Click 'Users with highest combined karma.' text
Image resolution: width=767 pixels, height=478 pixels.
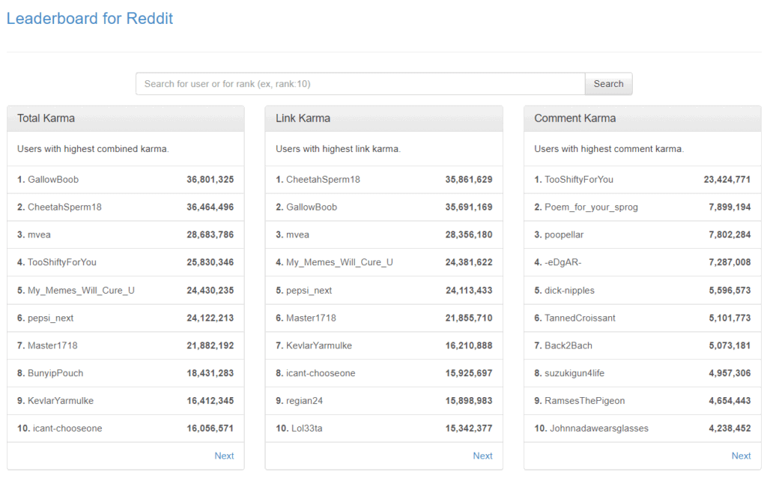tap(93, 149)
